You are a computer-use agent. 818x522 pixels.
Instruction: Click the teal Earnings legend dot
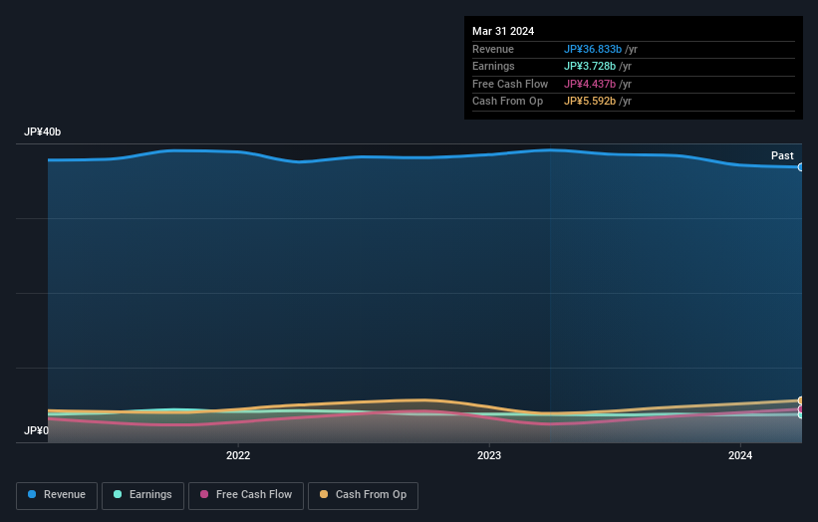tap(118, 494)
